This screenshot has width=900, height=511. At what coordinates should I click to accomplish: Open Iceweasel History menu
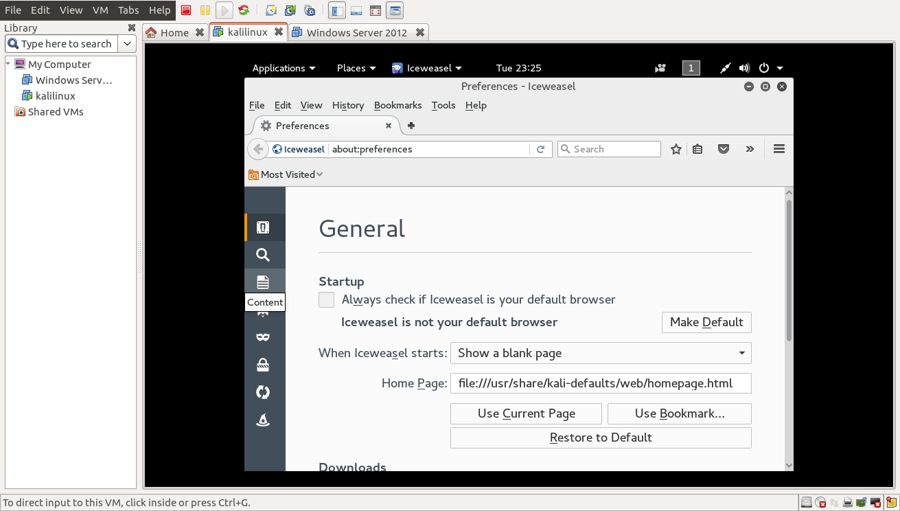click(x=348, y=105)
